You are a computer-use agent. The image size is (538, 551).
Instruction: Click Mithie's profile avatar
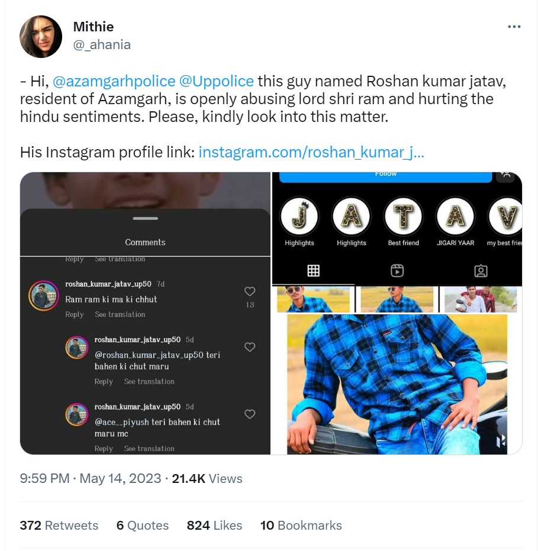(41, 37)
